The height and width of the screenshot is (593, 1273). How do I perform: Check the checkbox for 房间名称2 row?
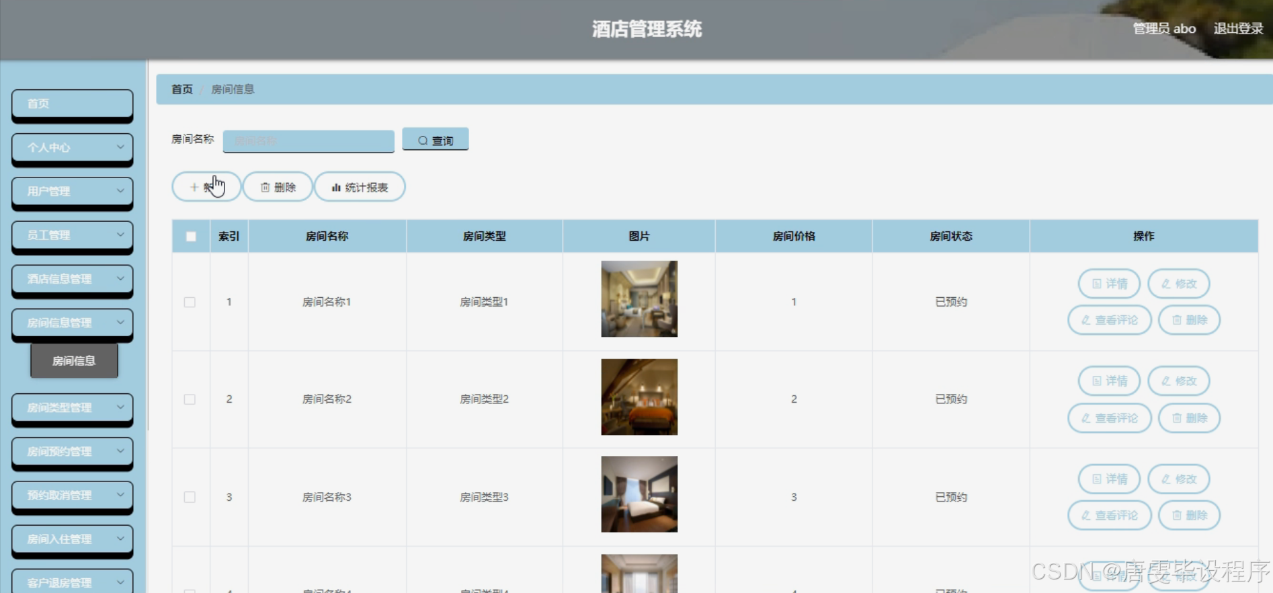(x=190, y=399)
